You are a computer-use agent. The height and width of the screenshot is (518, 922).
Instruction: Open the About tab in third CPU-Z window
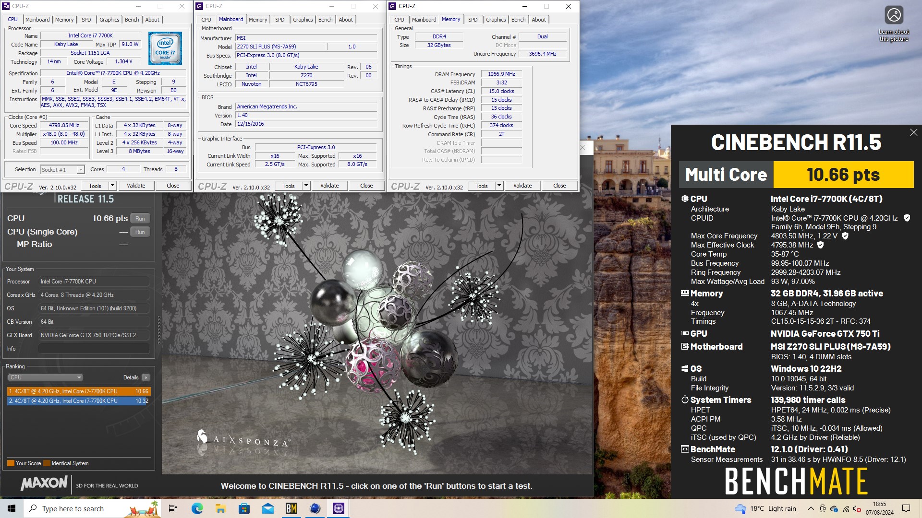pyautogui.click(x=539, y=20)
